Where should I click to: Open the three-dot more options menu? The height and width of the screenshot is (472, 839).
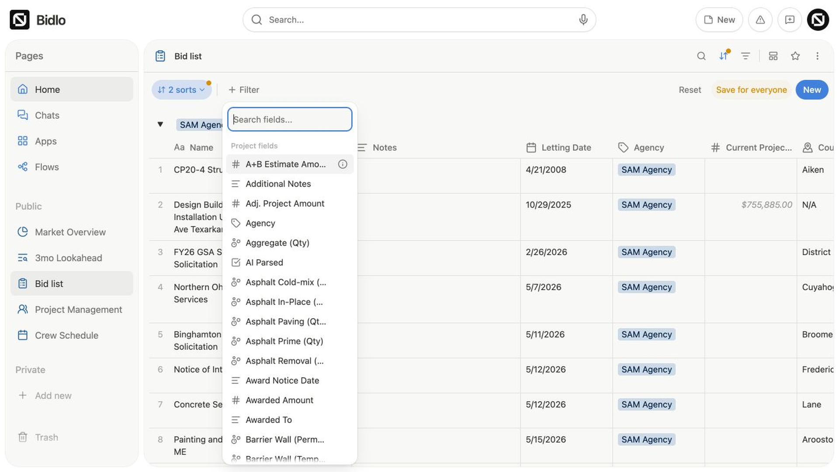[817, 56]
